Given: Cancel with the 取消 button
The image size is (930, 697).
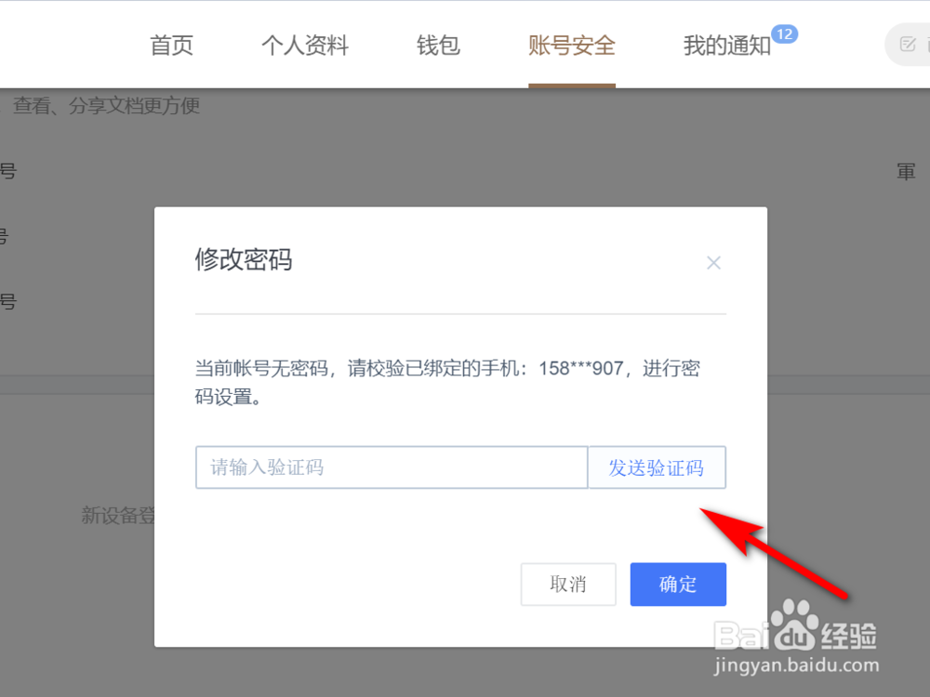Looking at the screenshot, I should click(568, 585).
